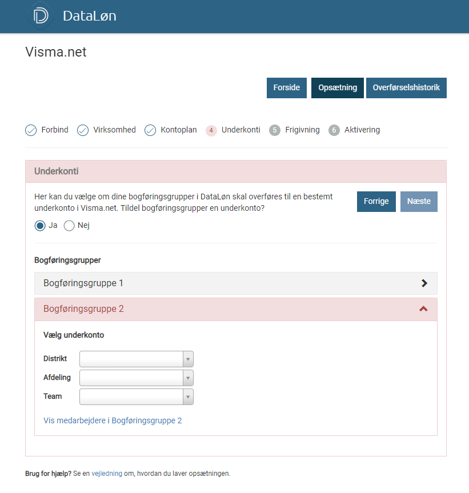Click the step 6 Aktivering number icon

[x=334, y=130]
